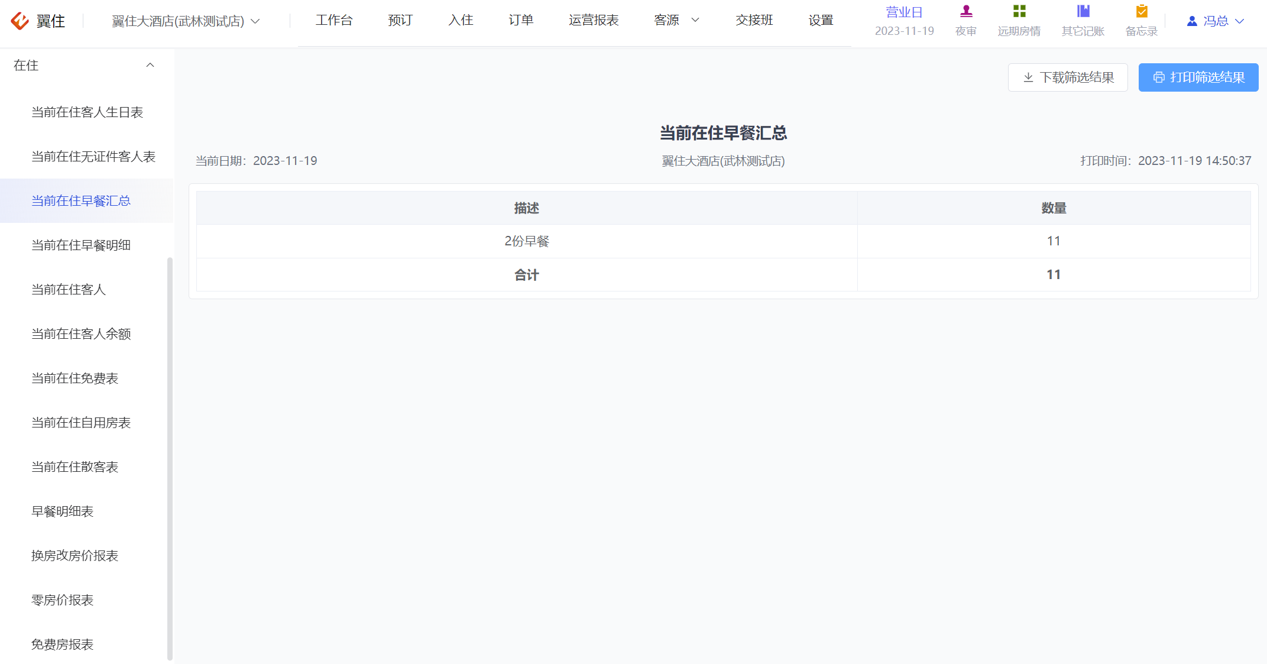Click the 当前日期: 2023-11-19 text
Viewport: 1267px width, 664px height.
(257, 161)
